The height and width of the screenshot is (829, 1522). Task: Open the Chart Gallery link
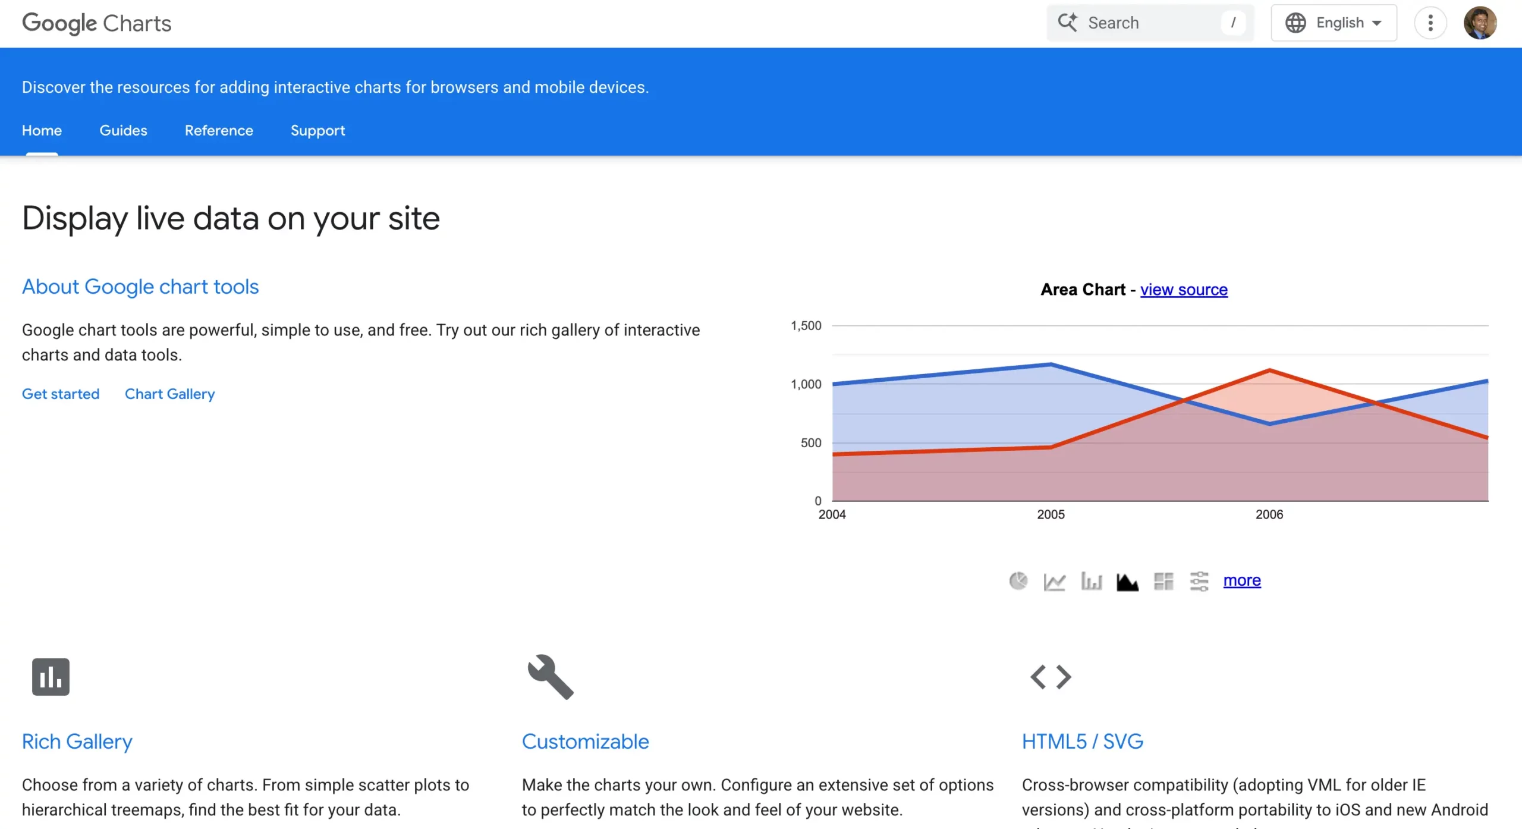pyautogui.click(x=169, y=394)
